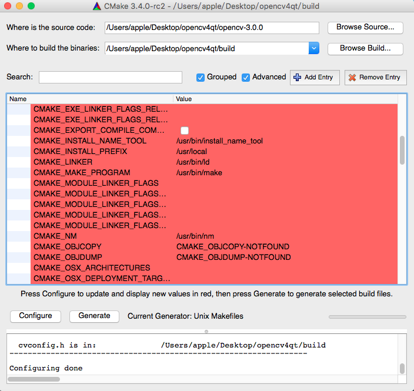Disable the Advanced checkbox
The image size is (414, 391).
pyautogui.click(x=246, y=78)
